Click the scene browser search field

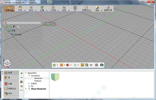[x=24, y=23]
